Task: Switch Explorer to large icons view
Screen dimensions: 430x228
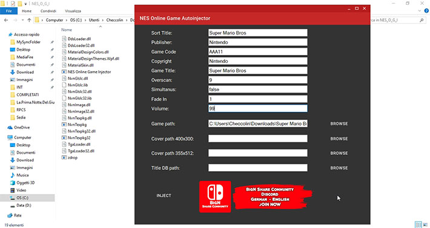Action: coord(425,225)
